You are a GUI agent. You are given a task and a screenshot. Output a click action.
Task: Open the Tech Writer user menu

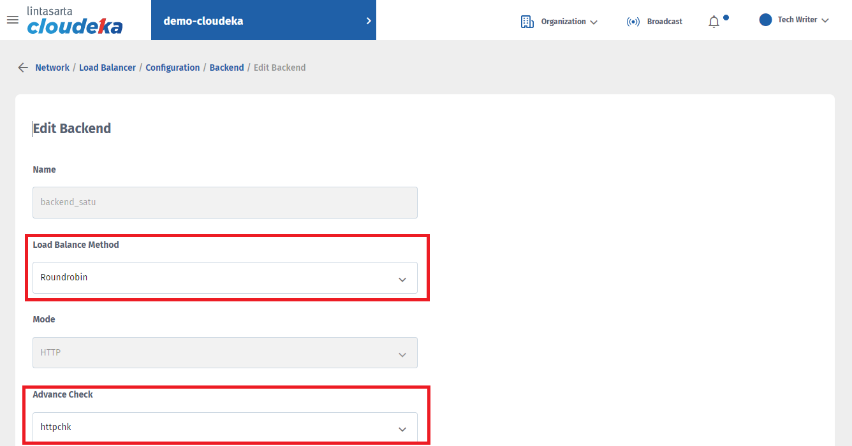802,20
